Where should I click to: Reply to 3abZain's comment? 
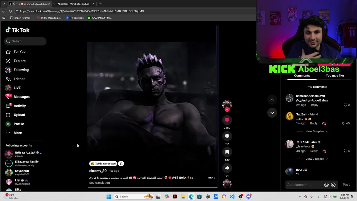point(313,123)
